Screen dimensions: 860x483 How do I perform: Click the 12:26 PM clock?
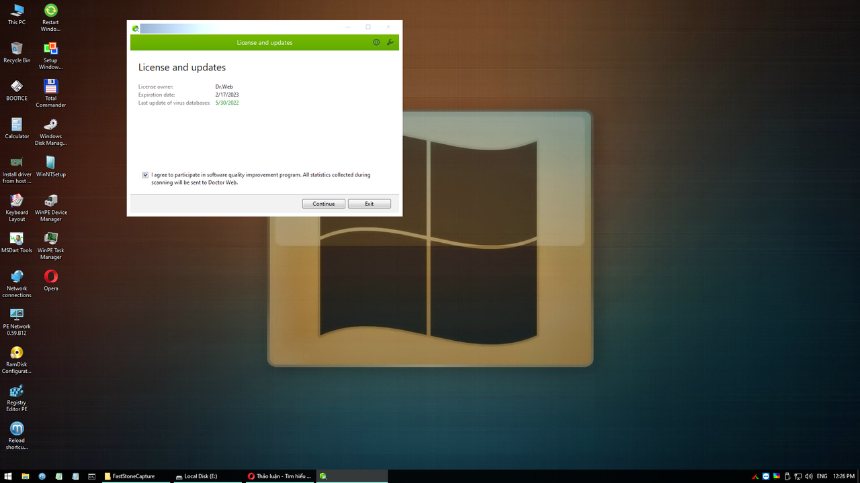tap(843, 476)
